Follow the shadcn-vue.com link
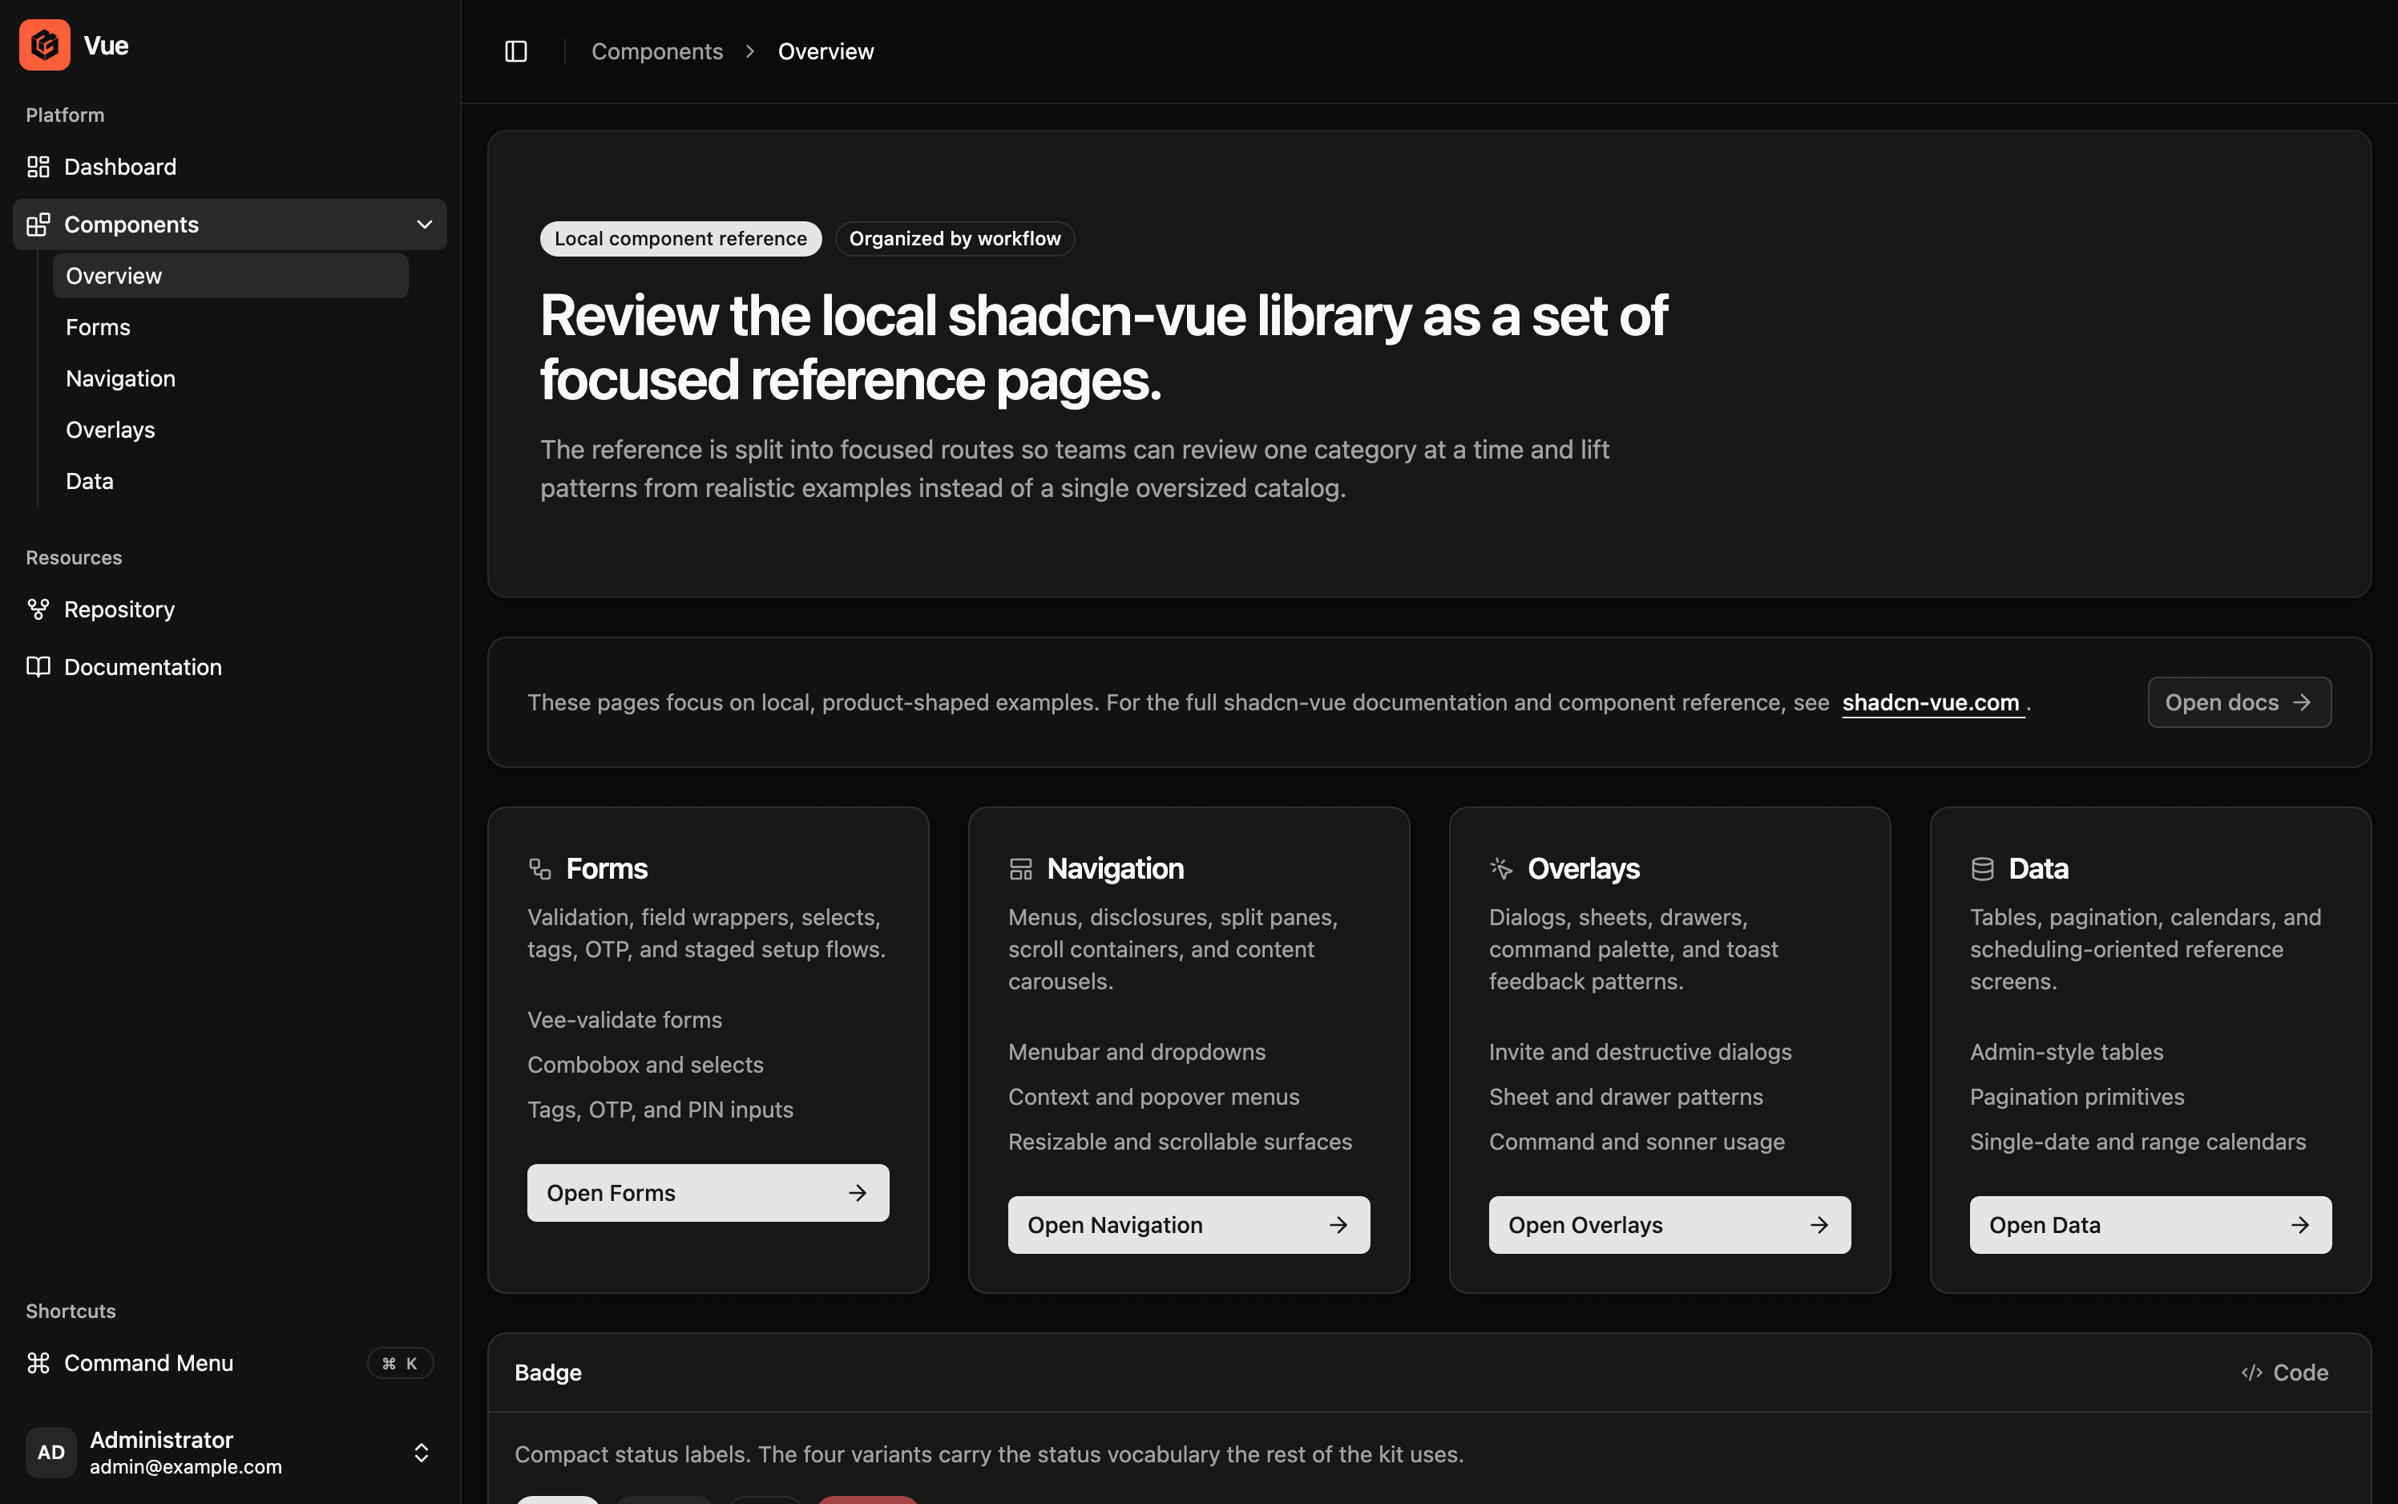 click(1931, 702)
